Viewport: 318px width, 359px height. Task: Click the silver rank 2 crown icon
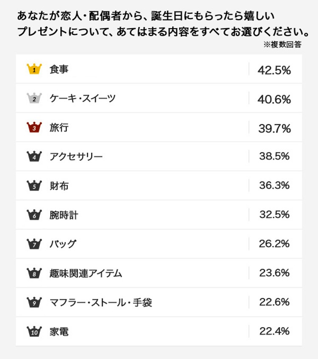pyautogui.click(x=34, y=98)
